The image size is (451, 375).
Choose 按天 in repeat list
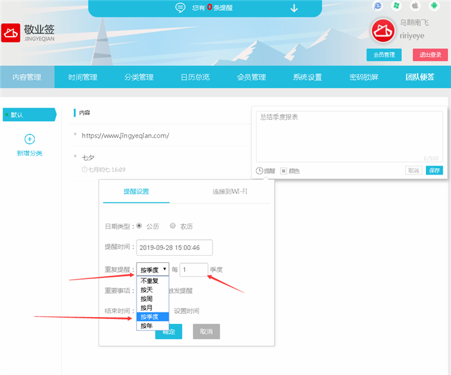[153, 289]
